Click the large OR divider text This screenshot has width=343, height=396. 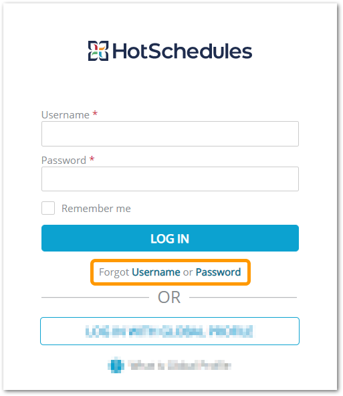tap(169, 297)
